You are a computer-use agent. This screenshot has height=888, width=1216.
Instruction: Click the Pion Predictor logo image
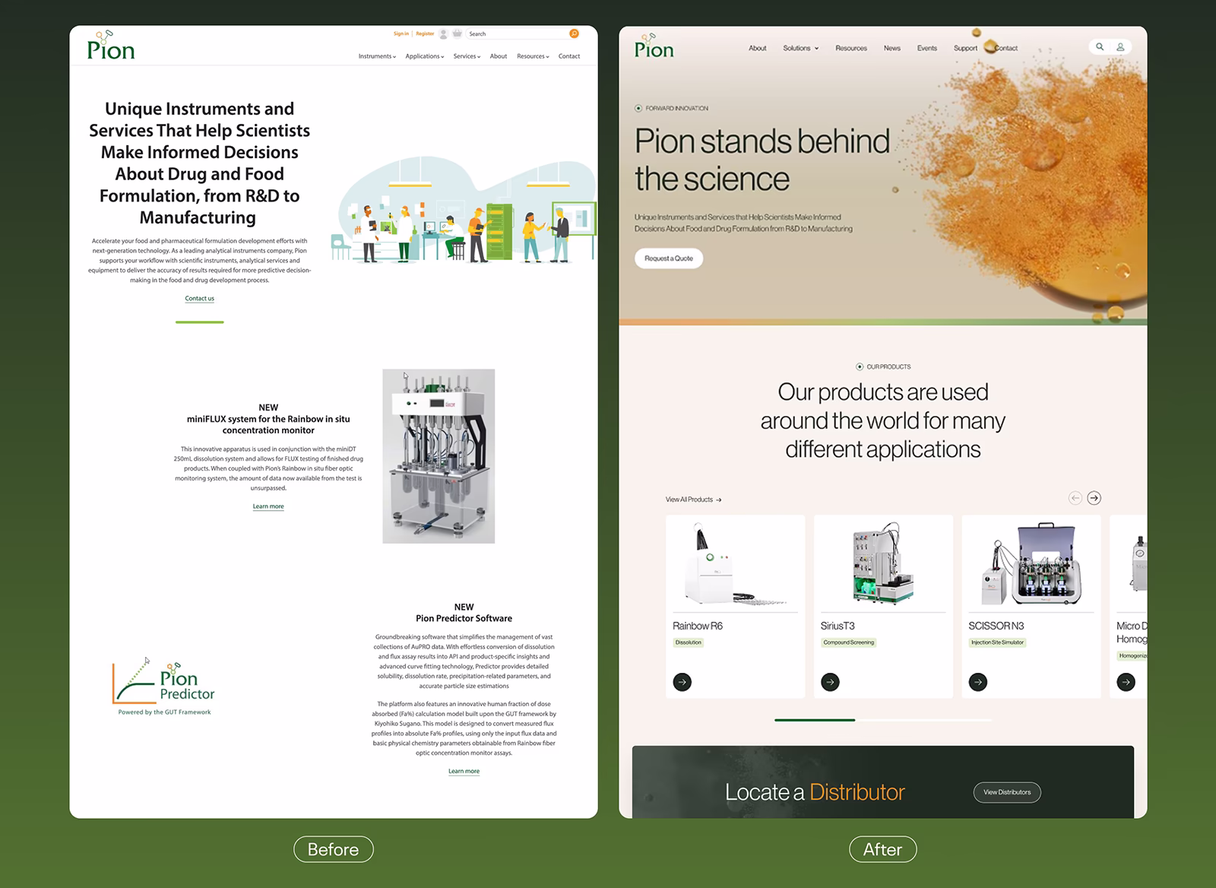[x=164, y=687]
